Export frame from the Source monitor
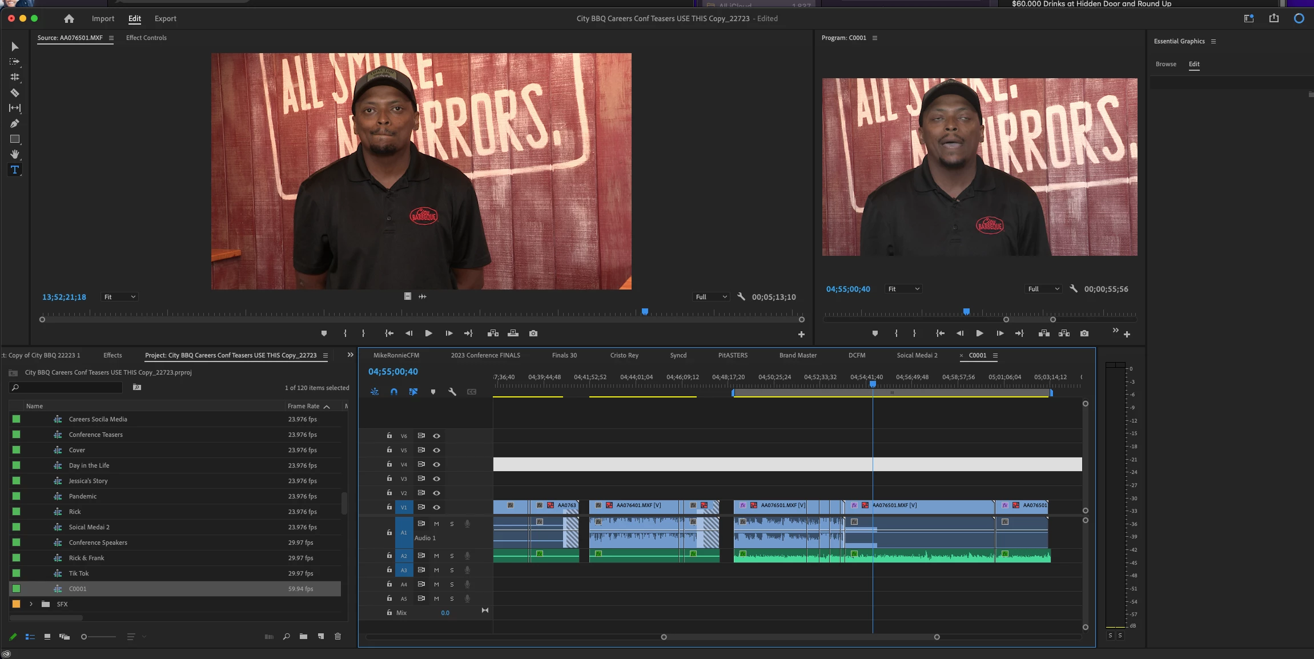 pos(533,333)
